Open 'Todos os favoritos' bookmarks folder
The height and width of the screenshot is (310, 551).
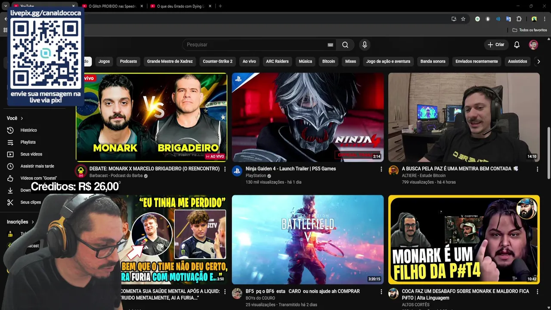tap(530, 30)
